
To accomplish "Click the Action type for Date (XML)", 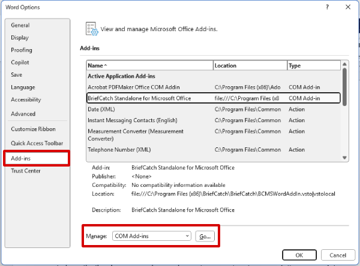I will [x=296, y=110].
